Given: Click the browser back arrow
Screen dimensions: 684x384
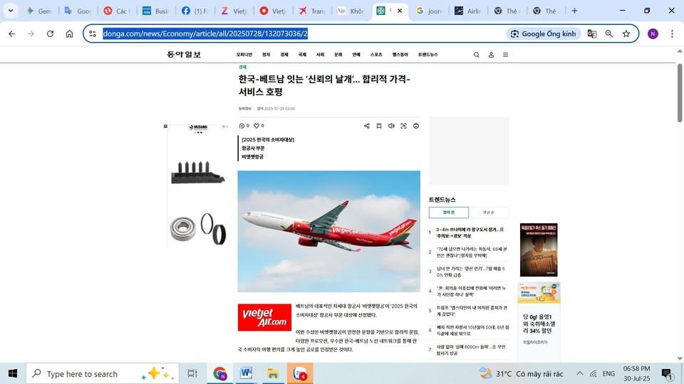Looking at the screenshot, I should (x=12, y=33).
